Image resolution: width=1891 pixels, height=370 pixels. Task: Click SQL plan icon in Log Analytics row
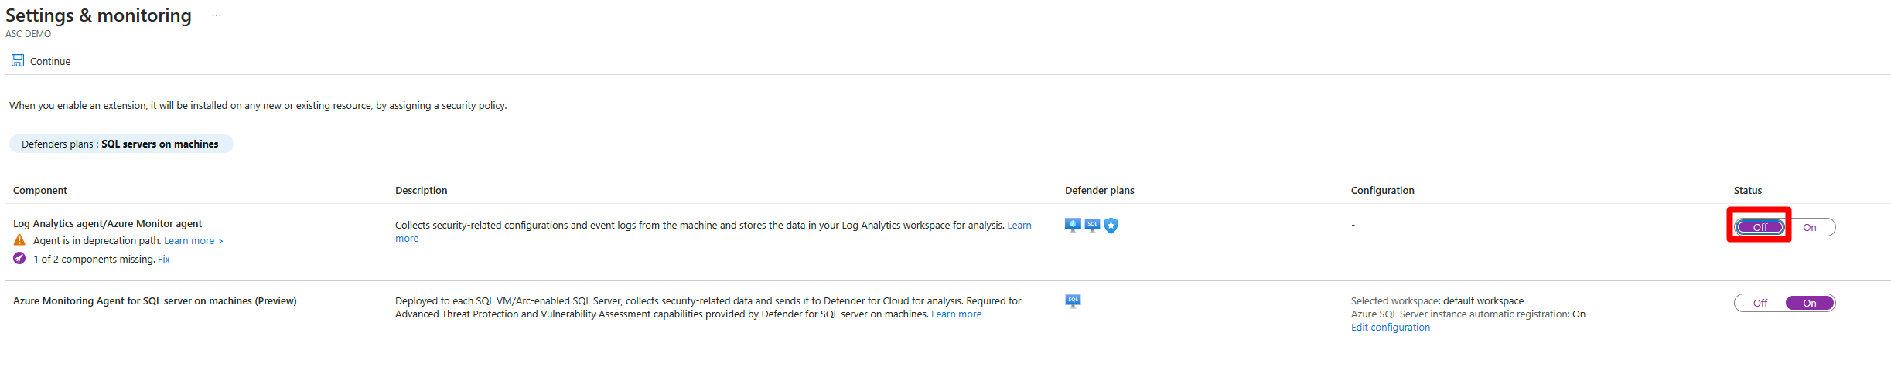coord(1092,225)
